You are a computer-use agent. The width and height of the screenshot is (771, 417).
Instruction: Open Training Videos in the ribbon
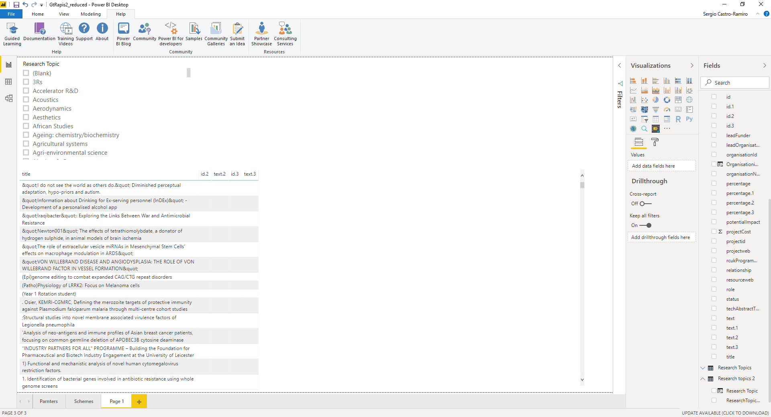pyautogui.click(x=65, y=34)
